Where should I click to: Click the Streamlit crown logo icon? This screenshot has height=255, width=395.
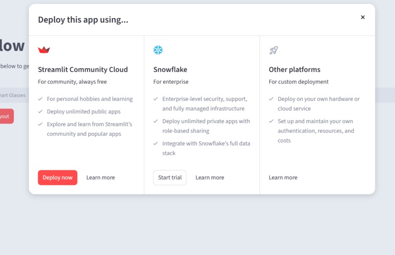[x=44, y=50]
